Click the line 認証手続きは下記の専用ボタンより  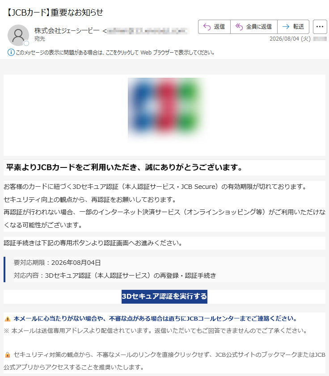click(93, 243)
